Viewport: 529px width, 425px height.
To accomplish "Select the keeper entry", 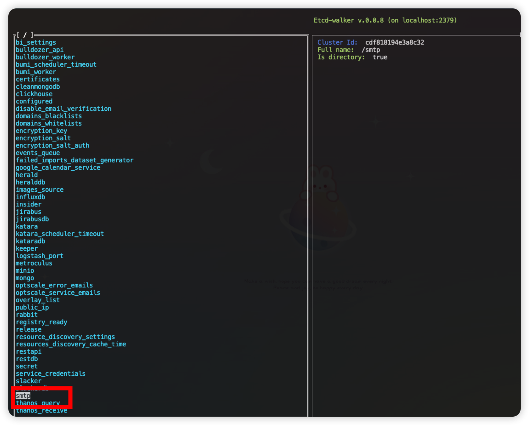I will (27, 248).
